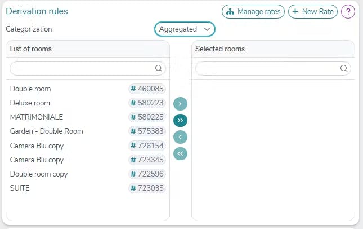Create a New Rate
This screenshot has height=229, width=363.
tap(313, 11)
